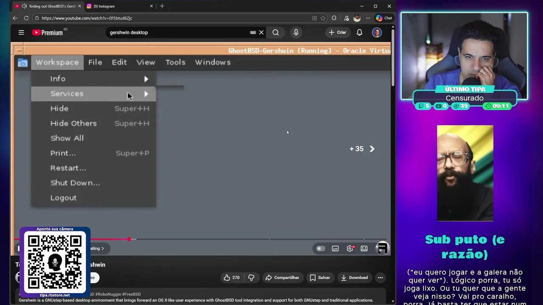Start voice search with microphone

(296, 32)
